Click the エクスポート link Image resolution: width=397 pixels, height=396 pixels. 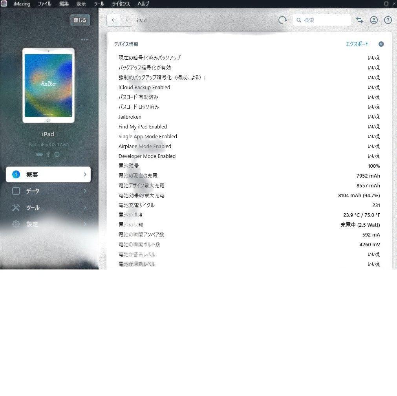click(357, 44)
